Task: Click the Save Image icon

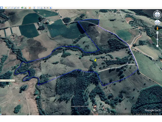Action: pos(45,8)
